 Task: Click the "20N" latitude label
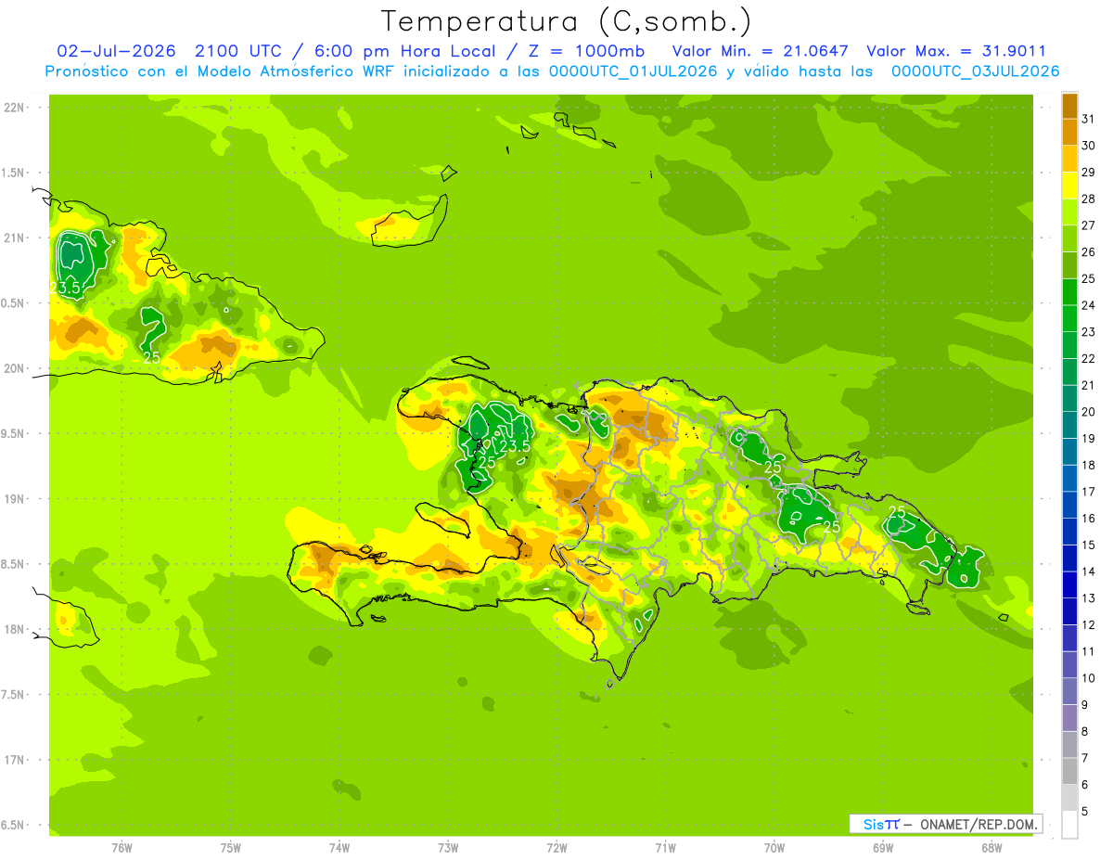click(x=14, y=368)
